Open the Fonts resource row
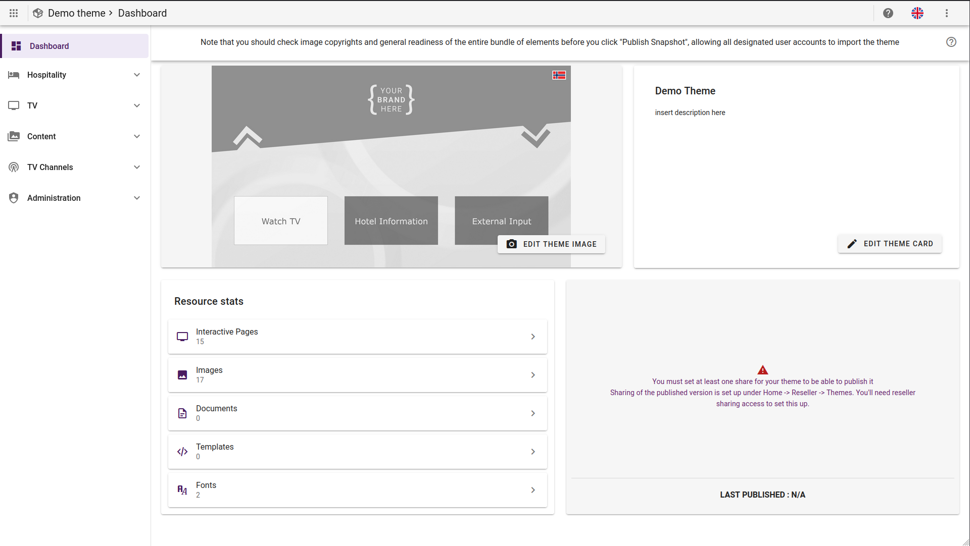 click(357, 490)
